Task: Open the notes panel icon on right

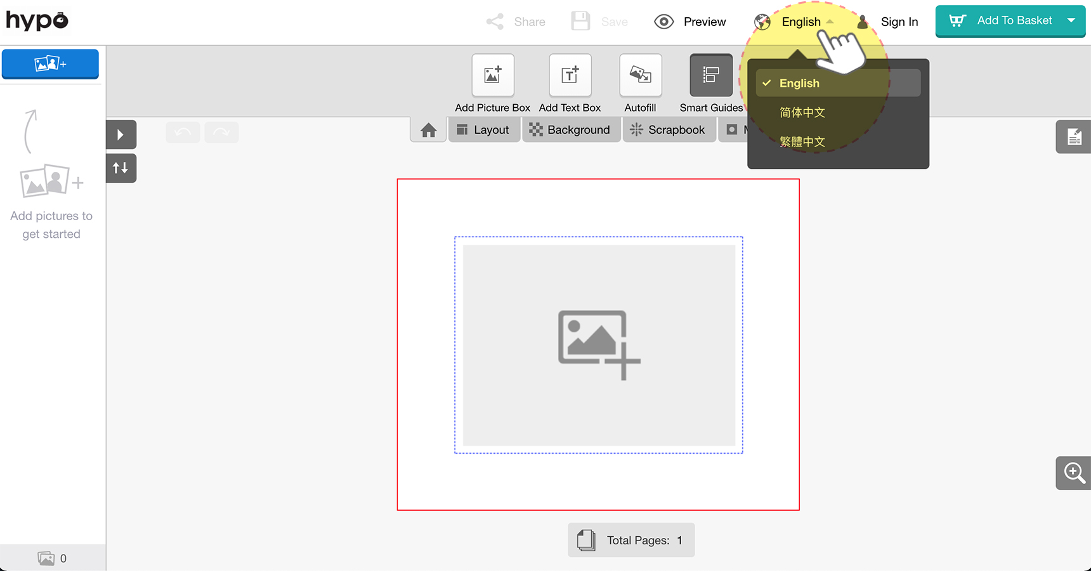Action: click(x=1073, y=136)
